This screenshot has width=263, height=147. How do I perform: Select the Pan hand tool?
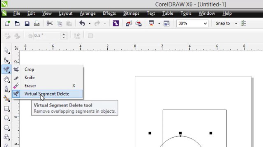[x=7, y=79]
